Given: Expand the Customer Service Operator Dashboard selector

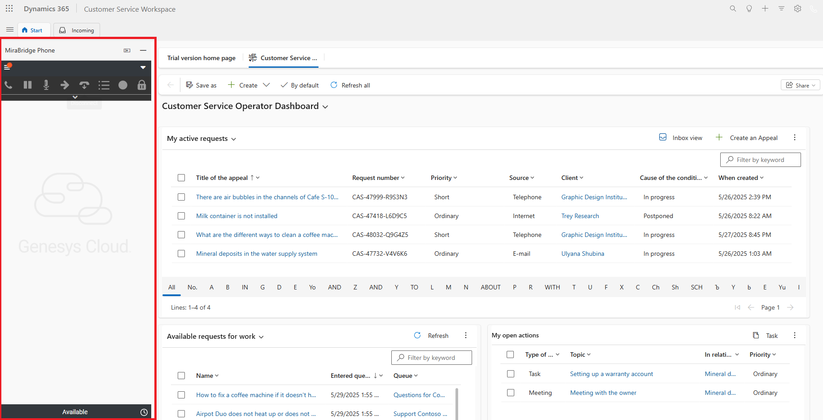Looking at the screenshot, I should coord(325,107).
